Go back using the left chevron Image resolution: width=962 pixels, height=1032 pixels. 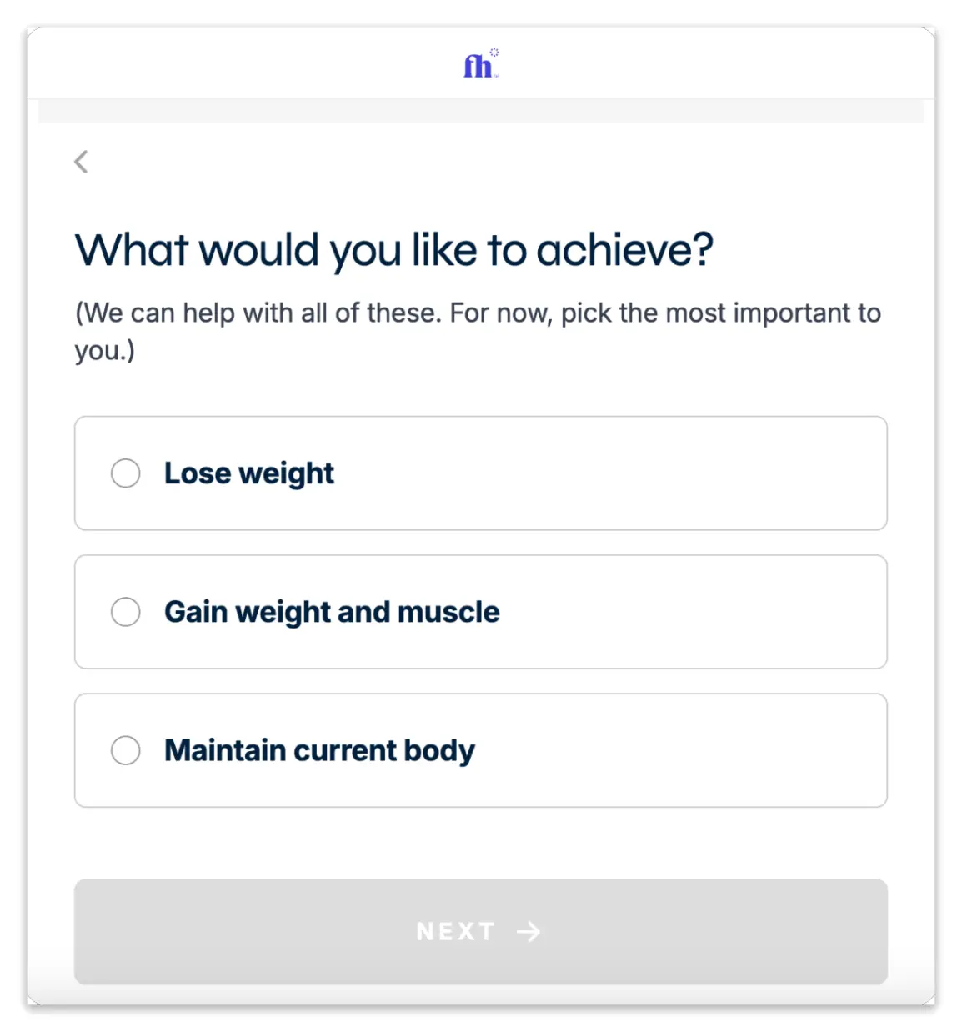(81, 162)
